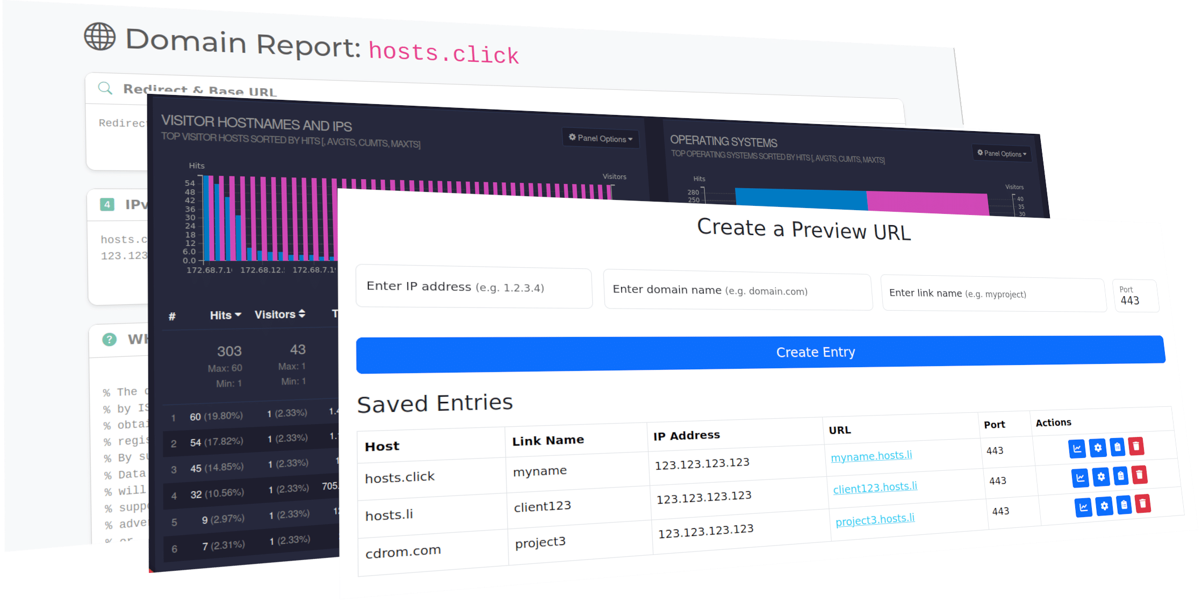Open stats chart for myname entry
The height and width of the screenshot is (602, 1202).
coord(1077,448)
